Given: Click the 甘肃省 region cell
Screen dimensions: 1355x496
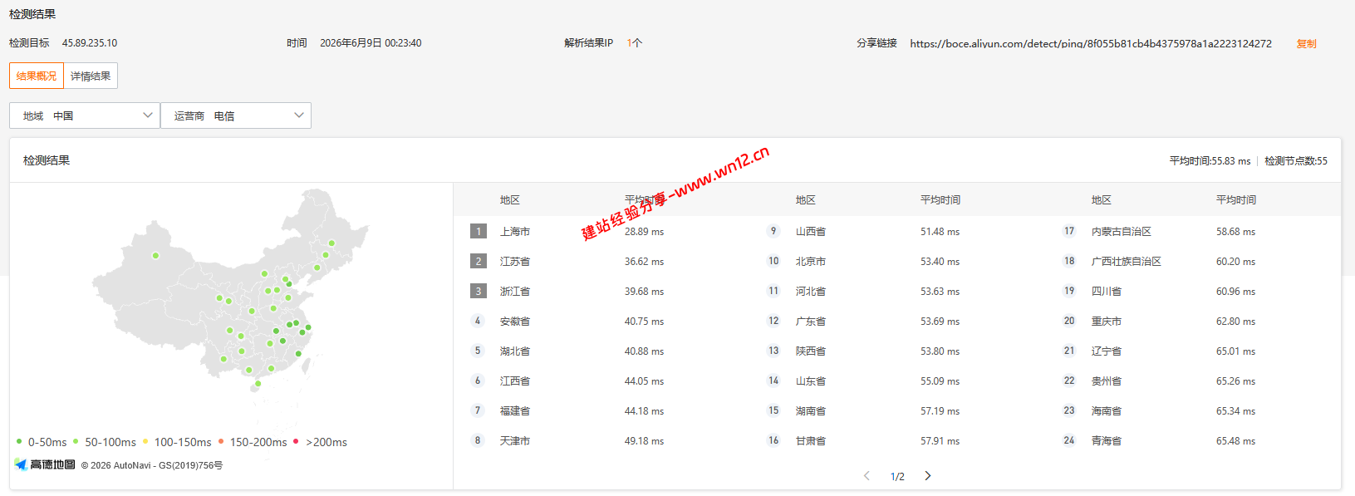Looking at the screenshot, I should click(811, 441).
